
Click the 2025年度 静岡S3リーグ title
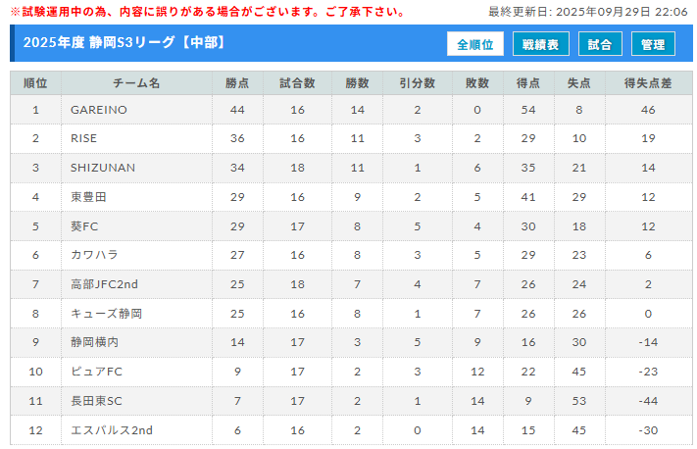point(124,43)
